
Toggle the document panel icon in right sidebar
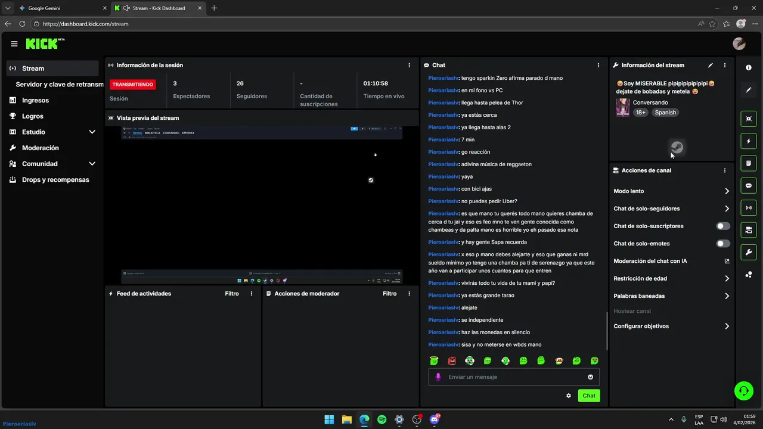(749, 163)
